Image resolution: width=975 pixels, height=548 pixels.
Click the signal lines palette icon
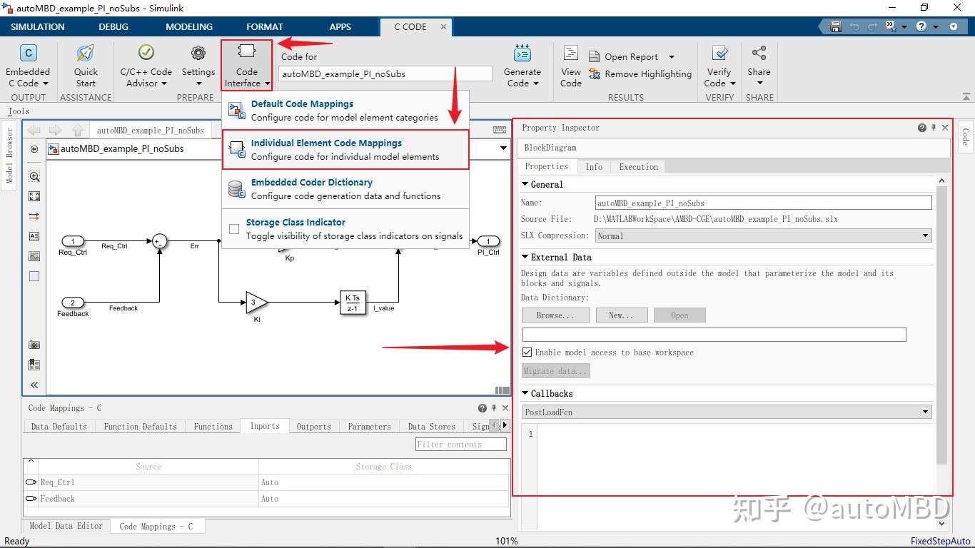click(34, 216)
